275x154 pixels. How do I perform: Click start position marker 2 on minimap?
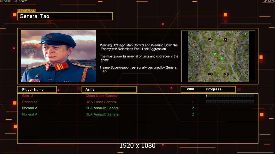tap(226, 74)
